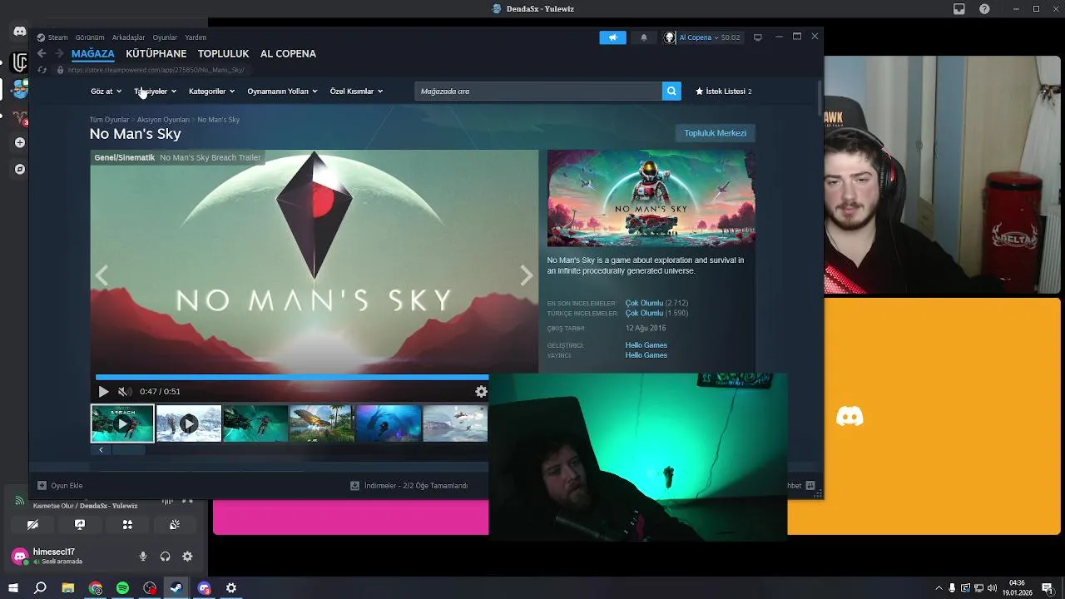Viewport: 1065px width, 599px height.
Task: Open Türkçe İncelemeler Çok Olumlu reviews
Action: (x=644, y=314)
